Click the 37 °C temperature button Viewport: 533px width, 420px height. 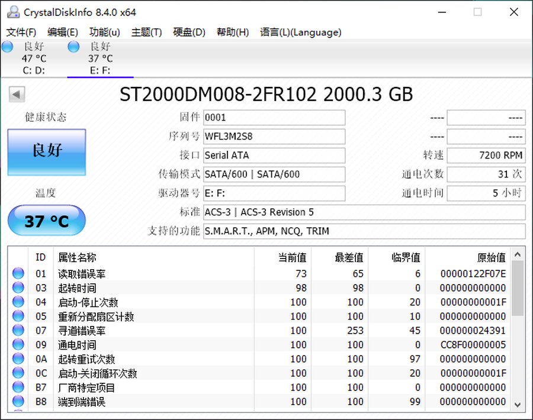(47, 221)
